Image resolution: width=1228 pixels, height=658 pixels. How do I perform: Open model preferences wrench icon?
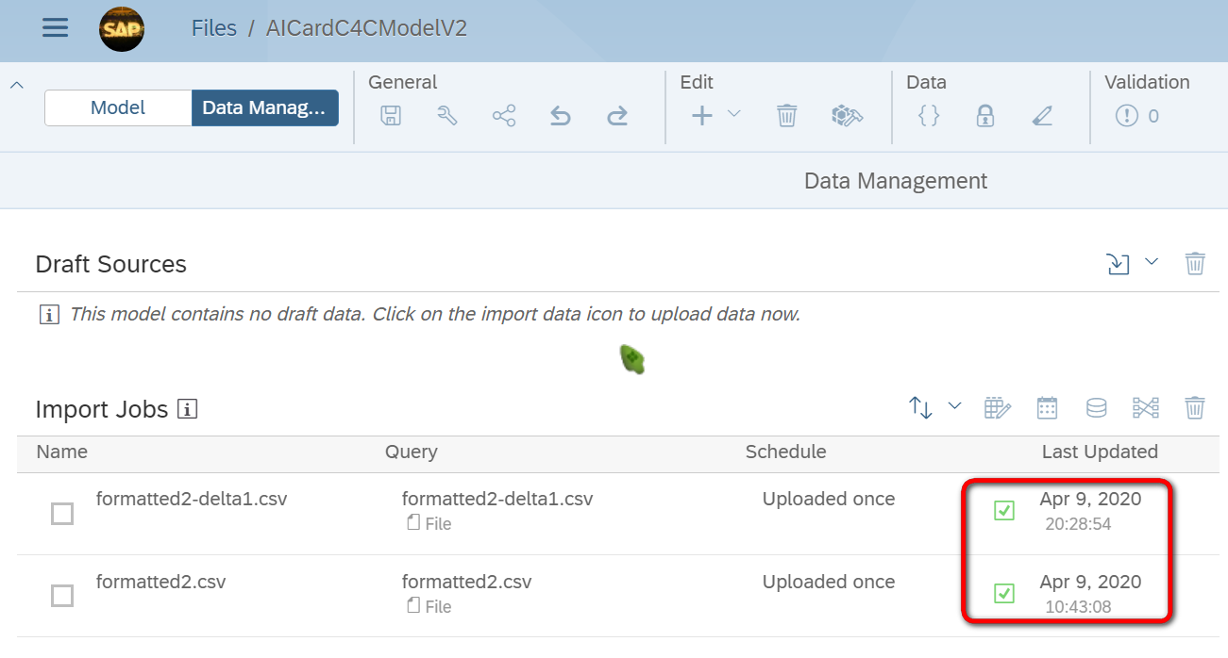tap(447, 116)
